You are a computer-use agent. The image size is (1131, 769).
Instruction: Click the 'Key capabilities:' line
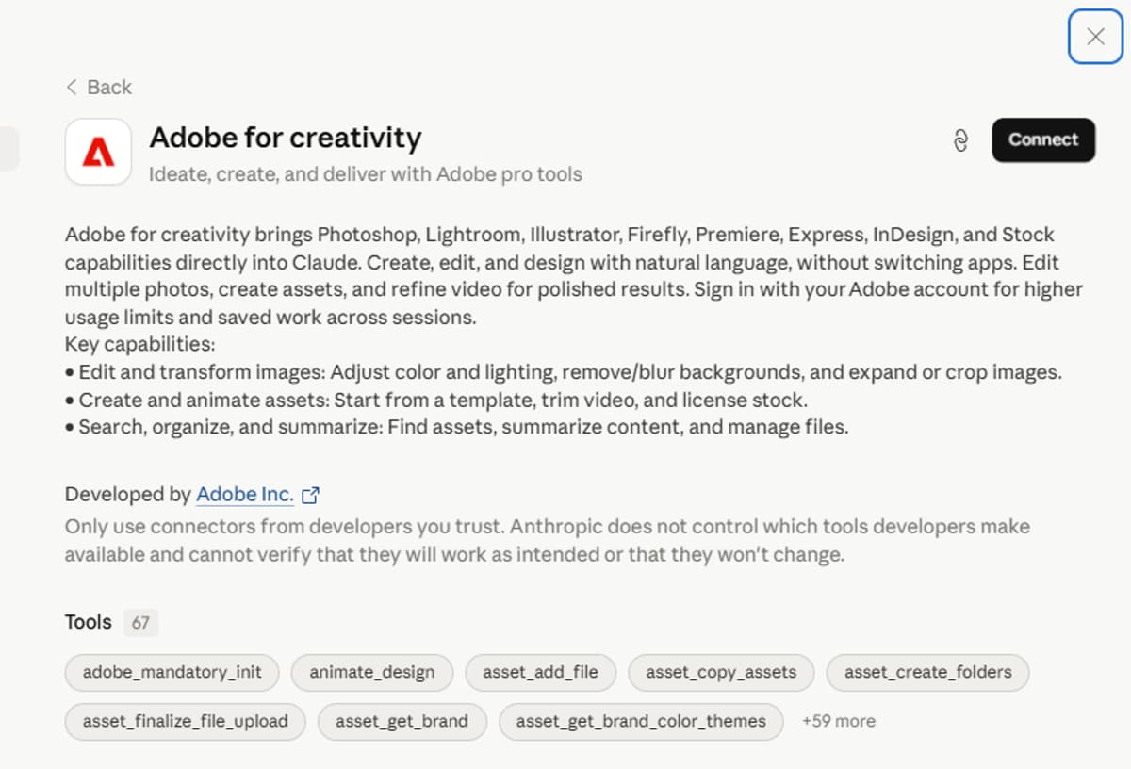[x=139, y=345]
